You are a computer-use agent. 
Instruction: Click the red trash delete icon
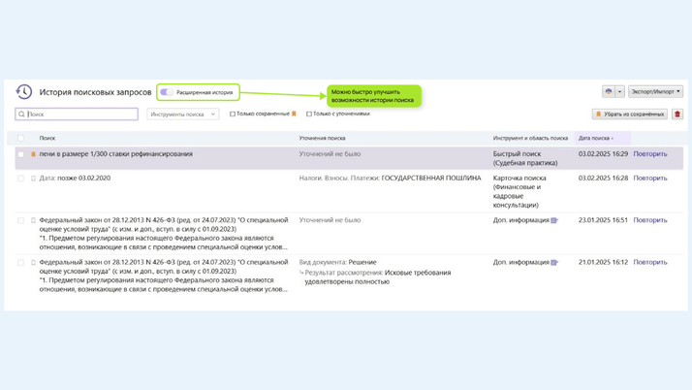click(677, 114)
